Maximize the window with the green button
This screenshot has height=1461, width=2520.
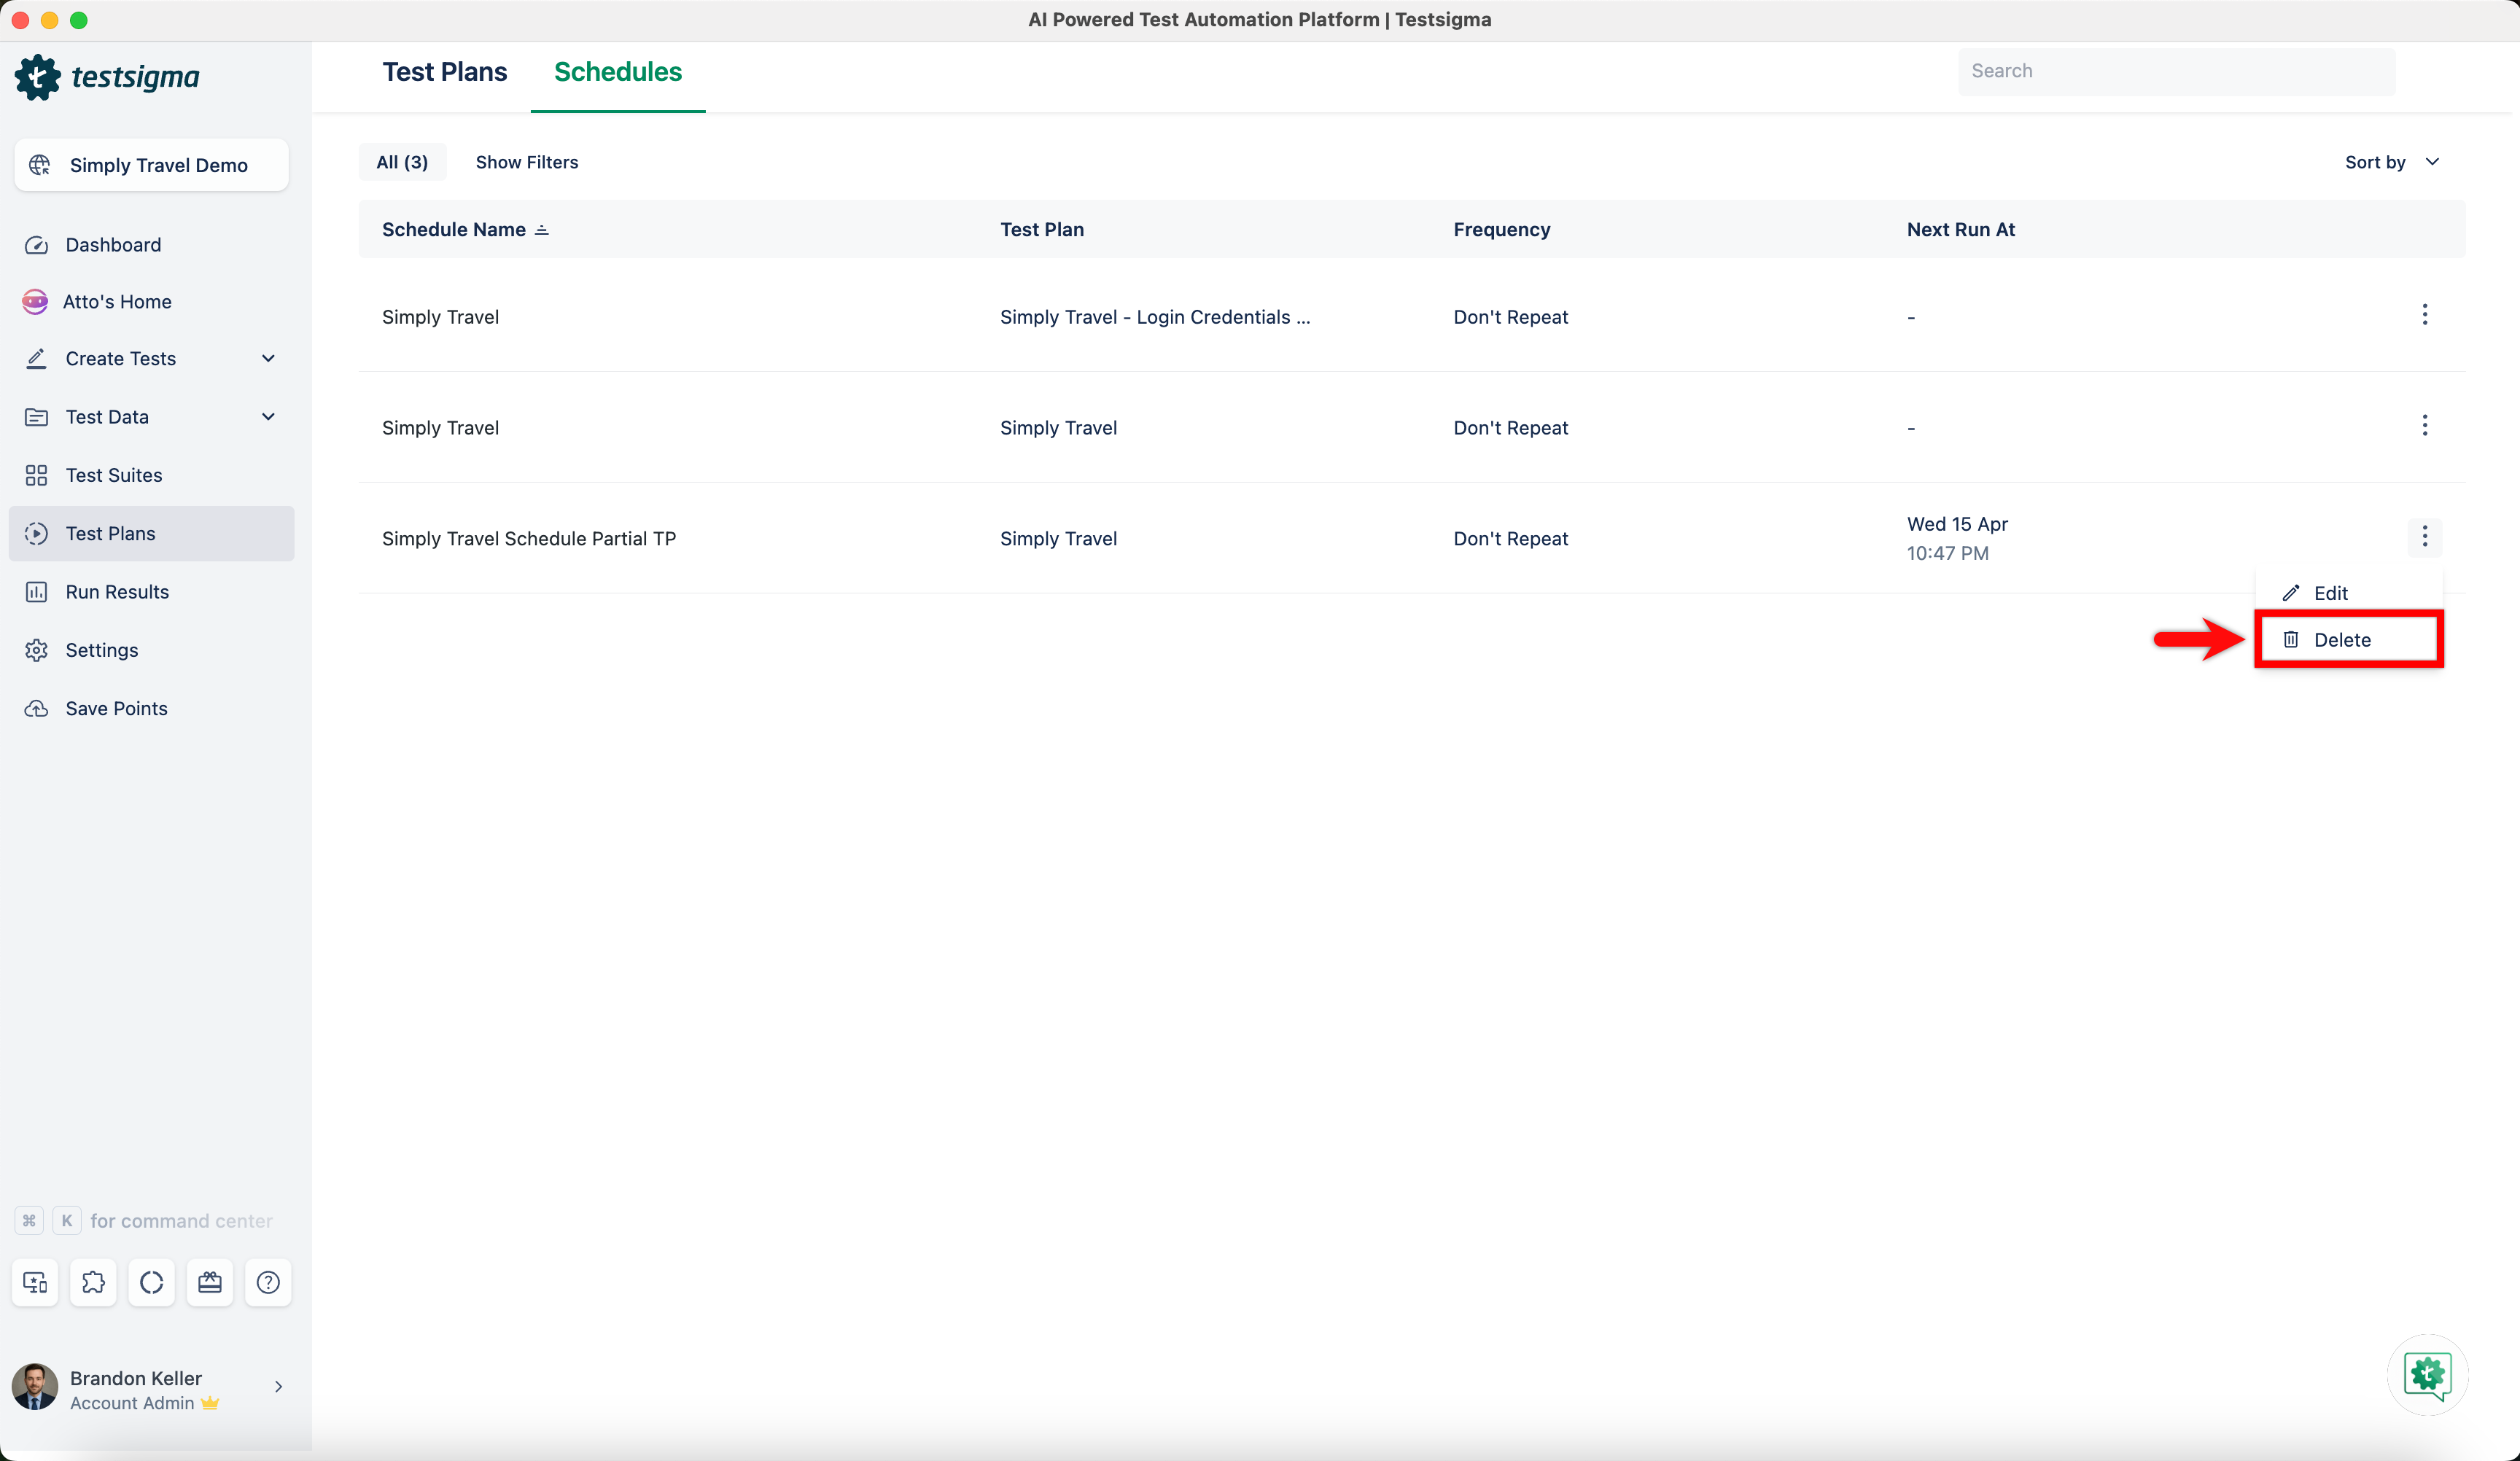click(x=79, y=20)
